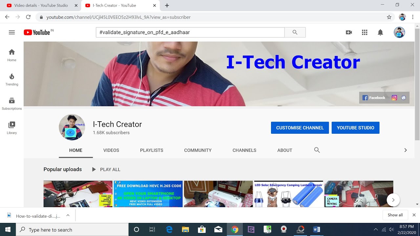Open the Windows Start menu

pyautogui.click(x=8, y=229)
